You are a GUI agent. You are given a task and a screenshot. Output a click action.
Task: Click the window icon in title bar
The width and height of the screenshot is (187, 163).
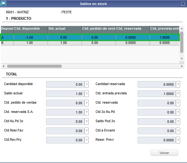tap(3, 4)
